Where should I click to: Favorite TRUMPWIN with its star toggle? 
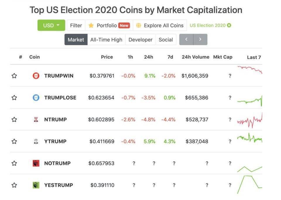[x=14, y=76]
